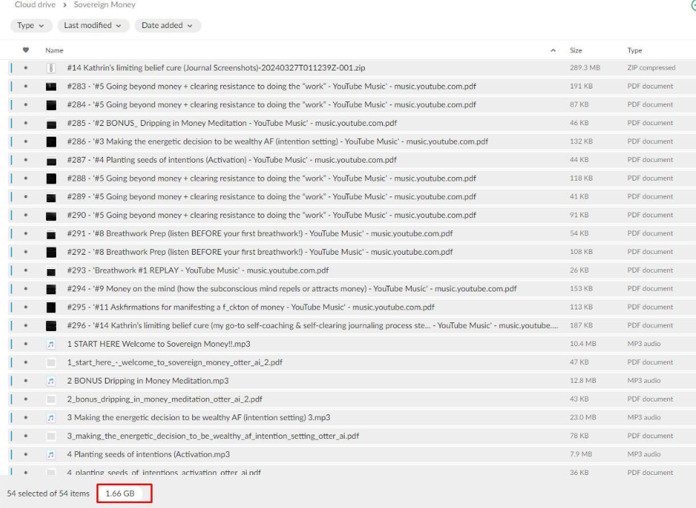Viewport: 696px width, 508px height.
Task: Click the PDF icon of 1_start_here otter_ai_2.pdf
Action: (x=51, y=363)
